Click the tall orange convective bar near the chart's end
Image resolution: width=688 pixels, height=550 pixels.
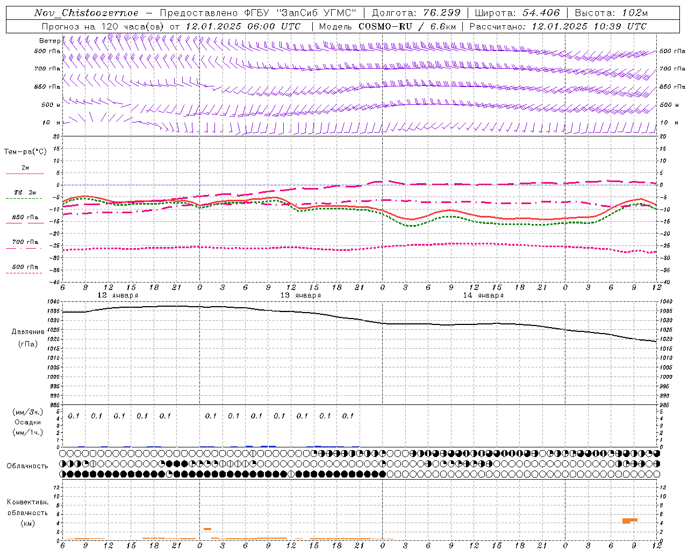click(x=629, y=520)
